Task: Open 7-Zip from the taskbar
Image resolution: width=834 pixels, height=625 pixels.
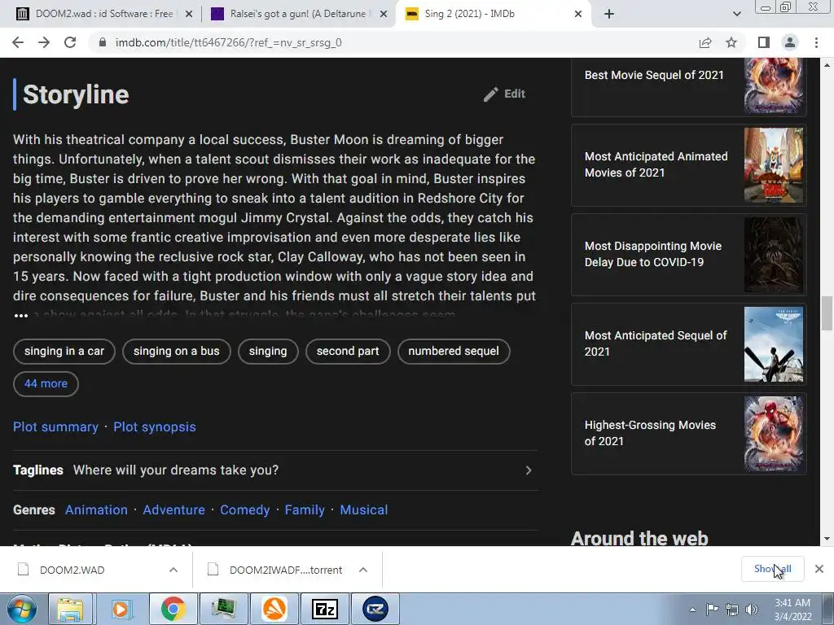Action: click(x=325, y=609)
